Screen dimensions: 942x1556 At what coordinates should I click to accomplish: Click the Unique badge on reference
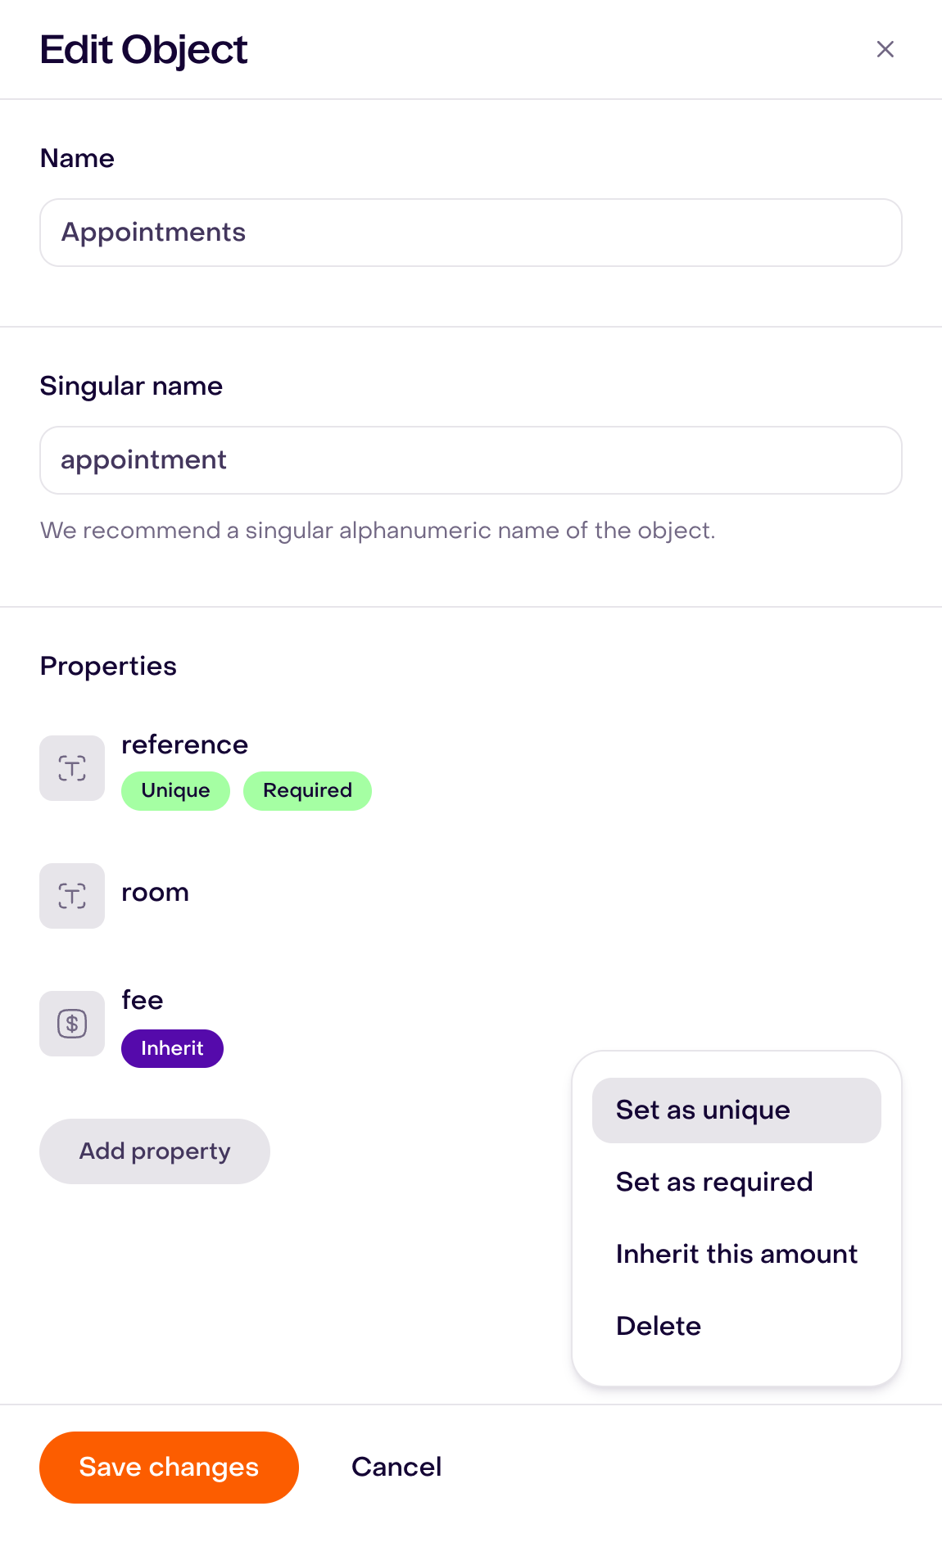(175, 791)
